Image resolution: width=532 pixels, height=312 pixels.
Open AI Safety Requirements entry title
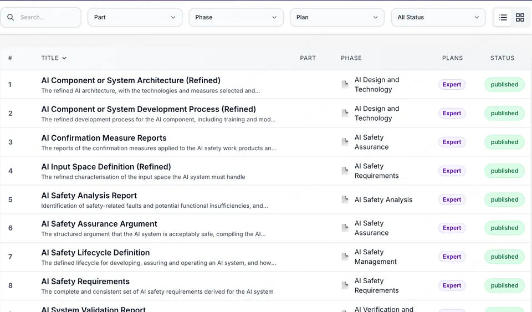point(85,282)
